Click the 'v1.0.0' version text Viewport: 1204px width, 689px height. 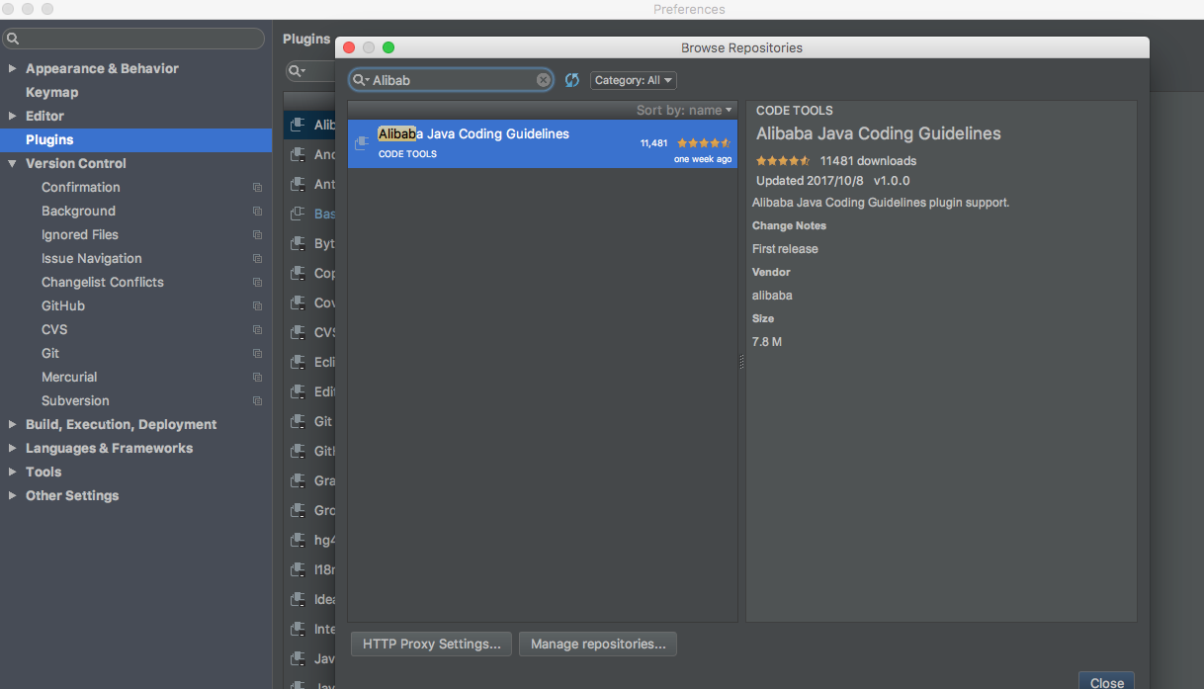click(x=892, y=181)
